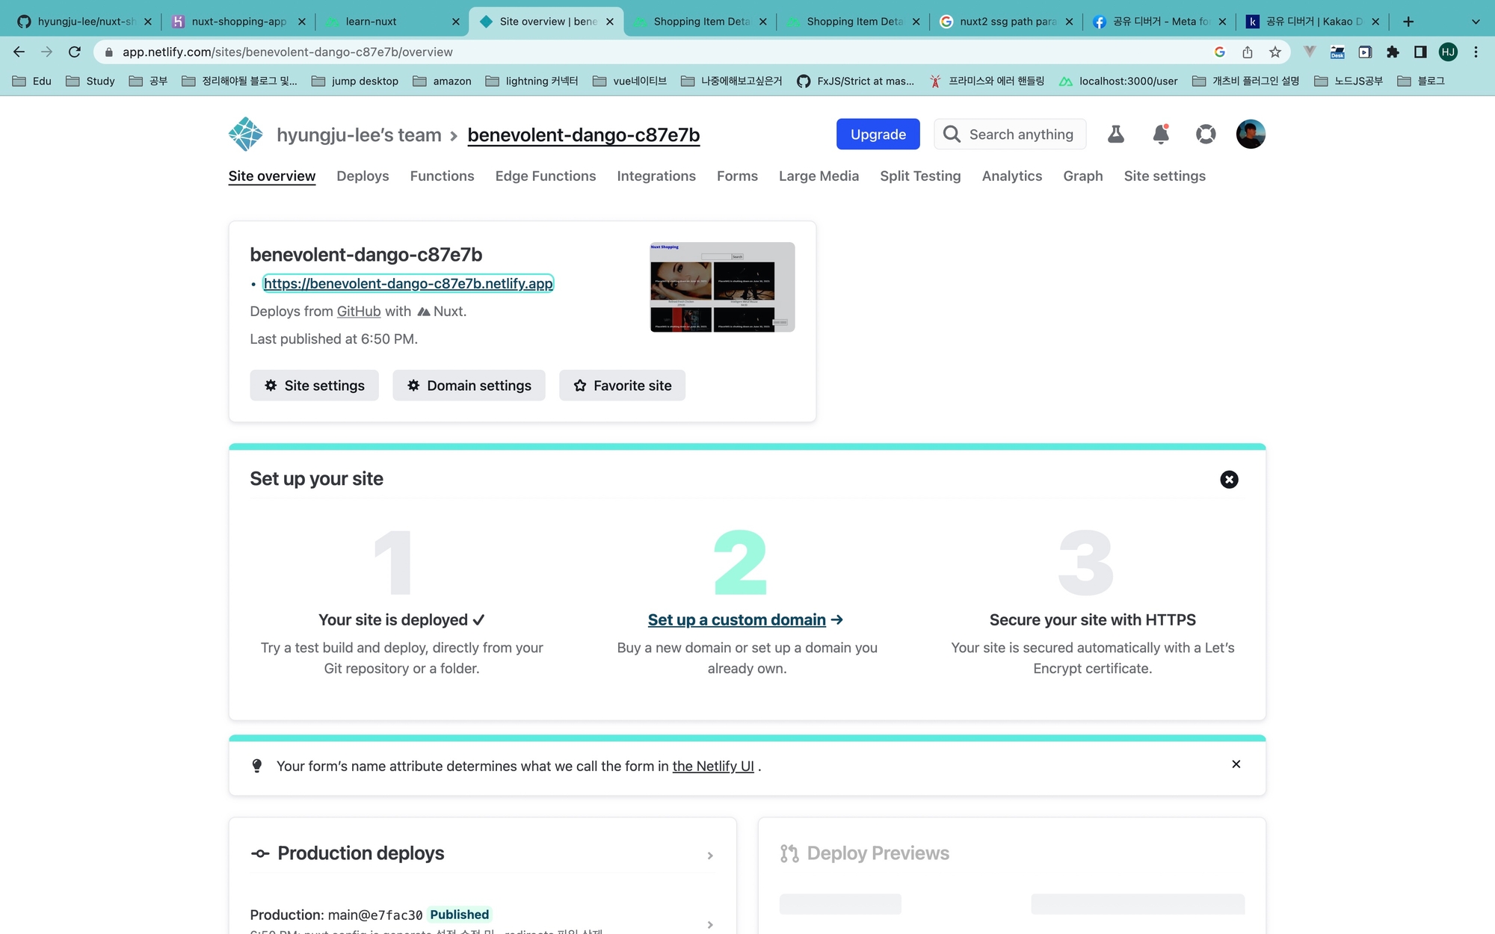Screen dimensions: 1495x934
Task: Toggle the browser side panel icon
Action: [1420, 52]
